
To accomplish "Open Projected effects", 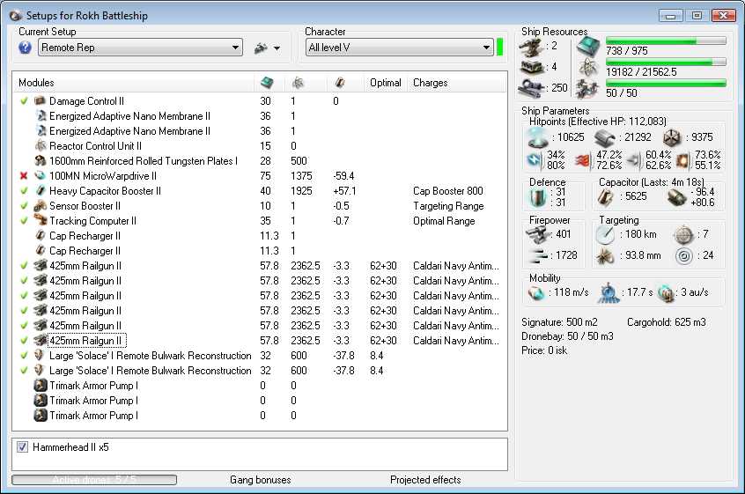I will pos(425,480).
